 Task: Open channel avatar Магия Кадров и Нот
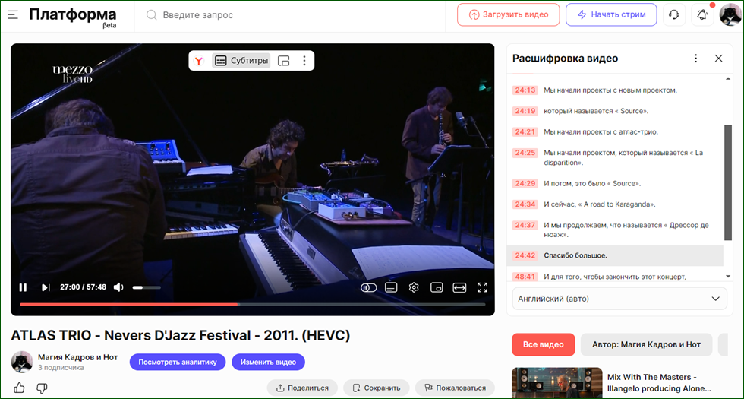(x=22, y=362)
